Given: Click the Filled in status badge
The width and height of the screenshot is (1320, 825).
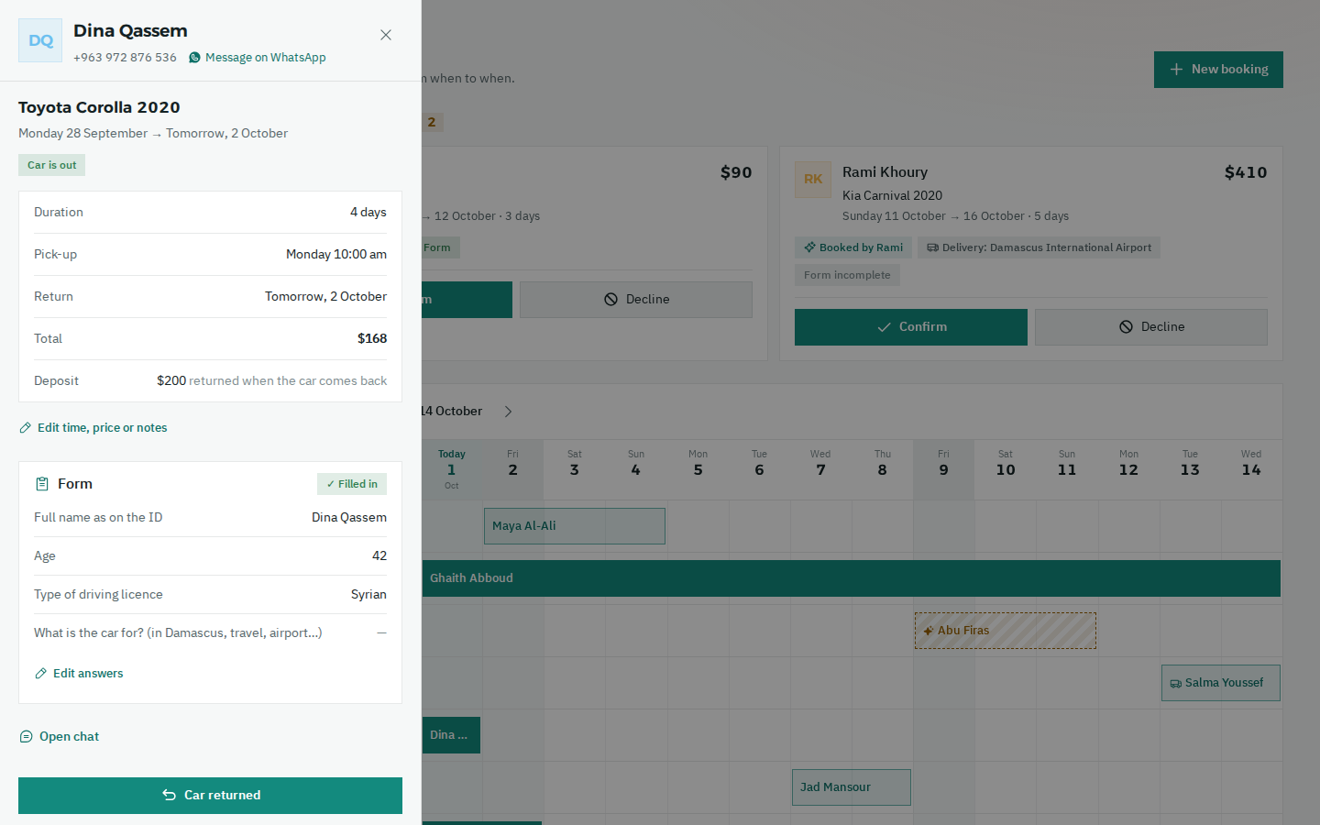Looking at the screenshot, I should 352,484.
